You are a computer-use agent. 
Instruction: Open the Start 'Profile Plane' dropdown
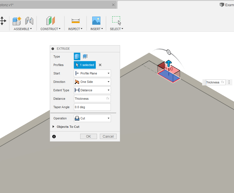(x=92, y=73)
